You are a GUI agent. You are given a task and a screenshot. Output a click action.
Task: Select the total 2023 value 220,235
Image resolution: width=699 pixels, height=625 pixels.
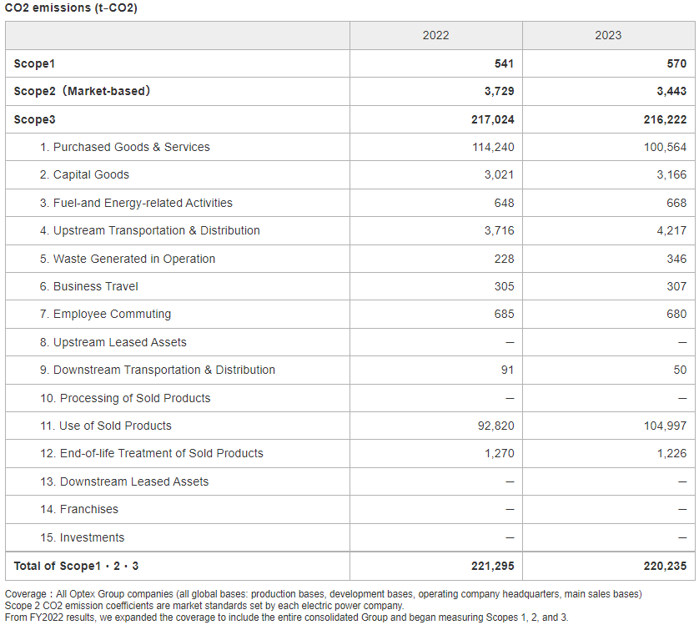click(x=665, y=566)
